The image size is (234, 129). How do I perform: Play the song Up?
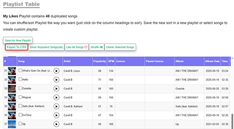(x=57, y=124)
